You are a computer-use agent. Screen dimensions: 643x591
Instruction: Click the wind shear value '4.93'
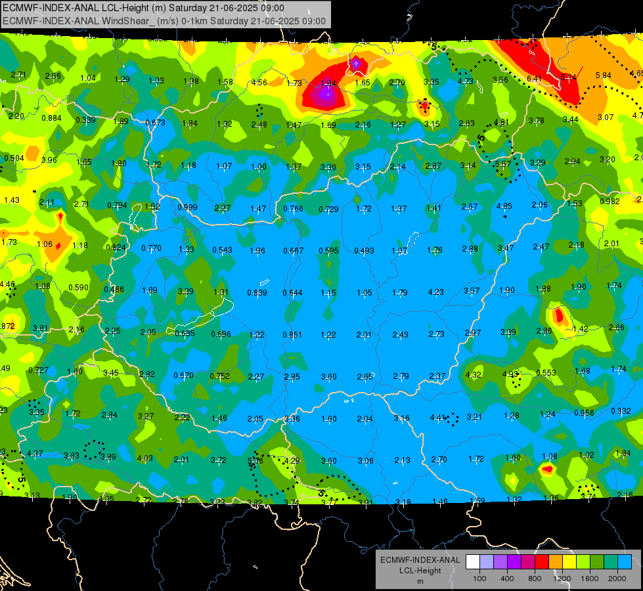510,374
